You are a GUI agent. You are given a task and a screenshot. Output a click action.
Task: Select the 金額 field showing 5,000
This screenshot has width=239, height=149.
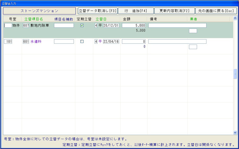134,25
